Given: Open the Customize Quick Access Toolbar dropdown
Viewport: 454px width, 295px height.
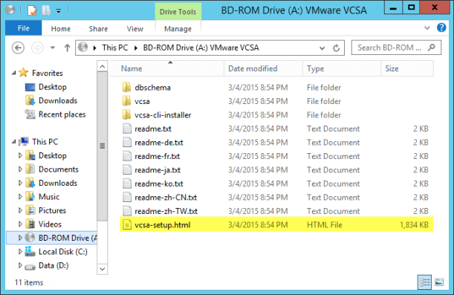Looking at the screenshot, I should [59, 11].
